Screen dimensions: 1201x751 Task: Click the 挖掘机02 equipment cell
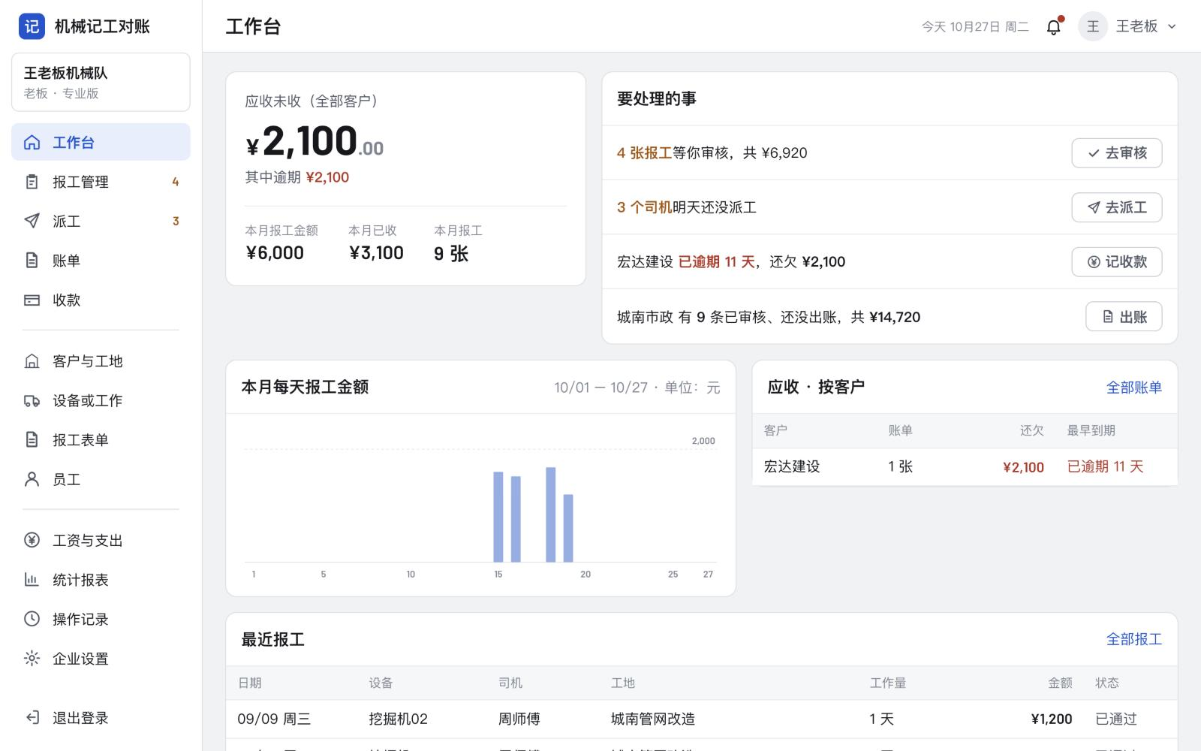(x=398, y=719)
